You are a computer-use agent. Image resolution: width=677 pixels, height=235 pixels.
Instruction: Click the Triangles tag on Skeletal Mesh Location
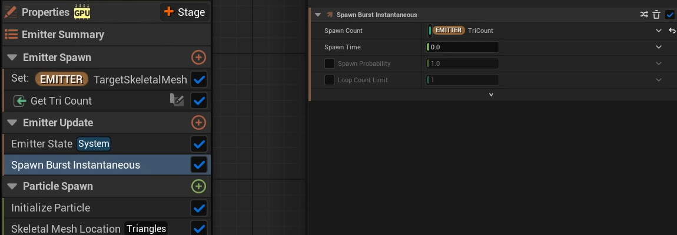[147, 229]
